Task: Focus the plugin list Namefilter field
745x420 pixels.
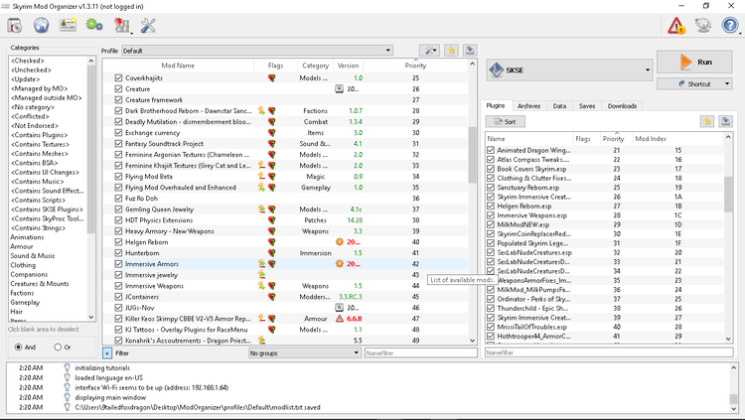Action: (x=609, y=352)
